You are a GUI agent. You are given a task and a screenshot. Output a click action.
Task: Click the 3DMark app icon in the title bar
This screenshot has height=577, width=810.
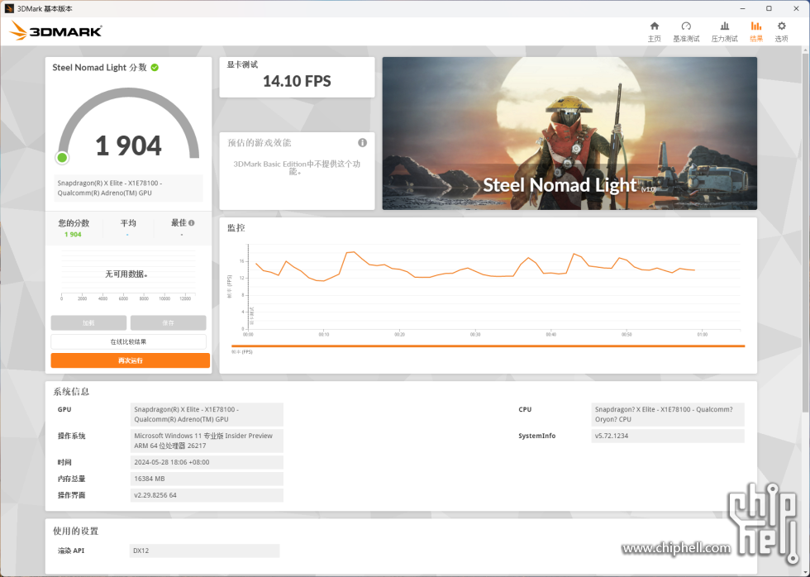tap(9, 9)
